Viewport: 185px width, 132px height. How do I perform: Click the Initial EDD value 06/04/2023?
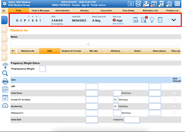coord(79,21)
